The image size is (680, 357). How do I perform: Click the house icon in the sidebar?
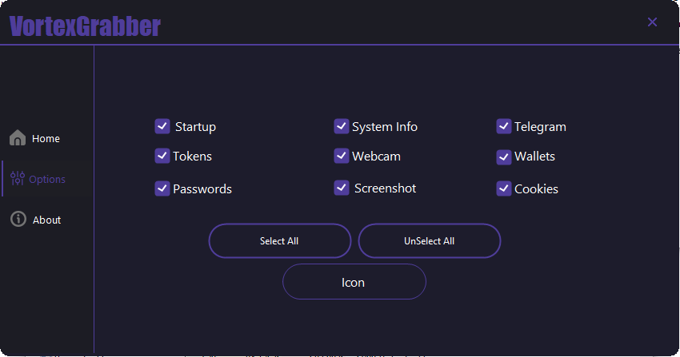18,137
